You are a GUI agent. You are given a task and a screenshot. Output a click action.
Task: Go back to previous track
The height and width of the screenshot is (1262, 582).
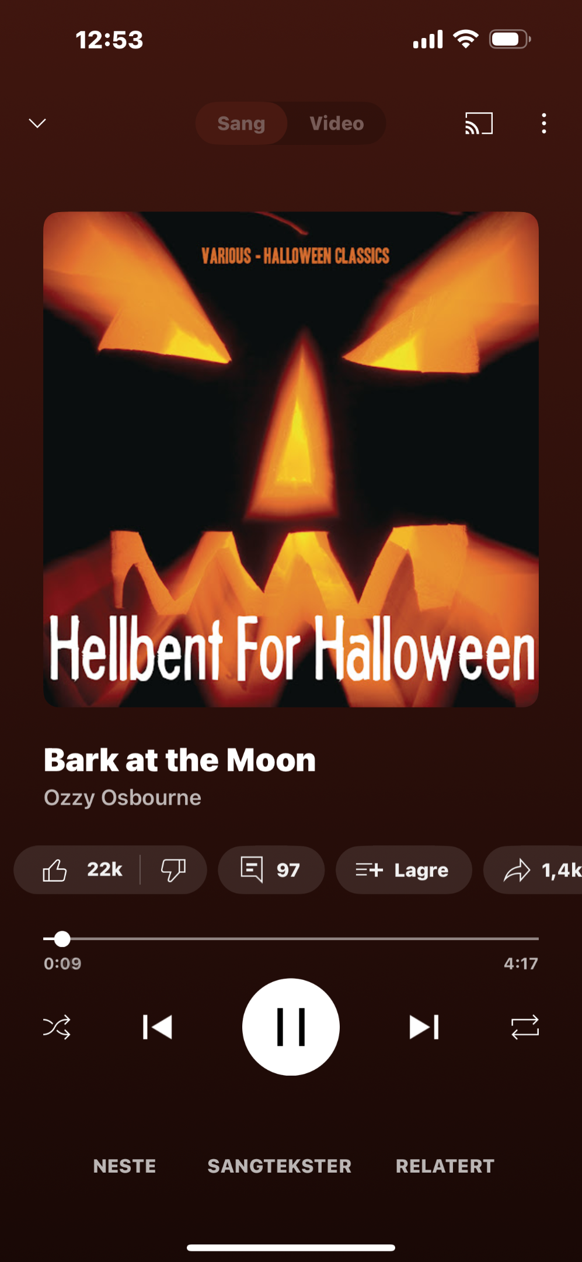pos(158,1027)
